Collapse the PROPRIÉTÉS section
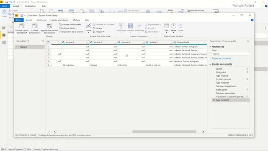This screenshot has width=268, height=151. pyautogui.click(x=210, y=47)
